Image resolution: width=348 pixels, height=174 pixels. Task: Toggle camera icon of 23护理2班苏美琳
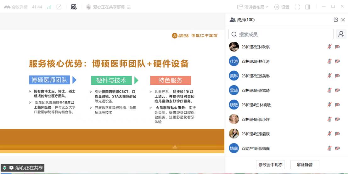(337, 76)
